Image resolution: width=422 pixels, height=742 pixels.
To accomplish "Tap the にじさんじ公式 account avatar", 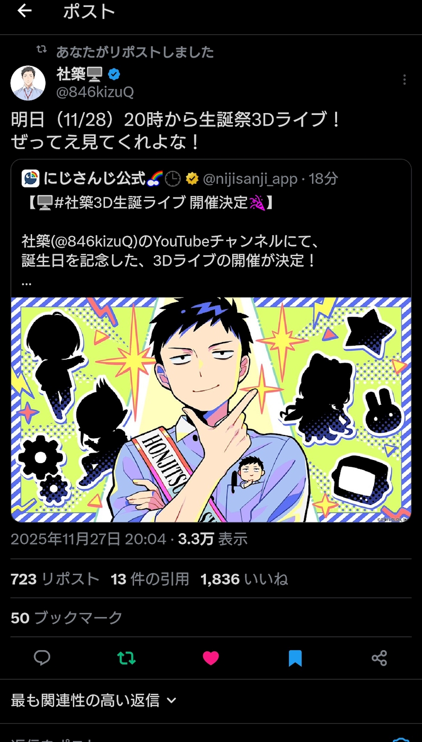I will (x=31, y=178).
